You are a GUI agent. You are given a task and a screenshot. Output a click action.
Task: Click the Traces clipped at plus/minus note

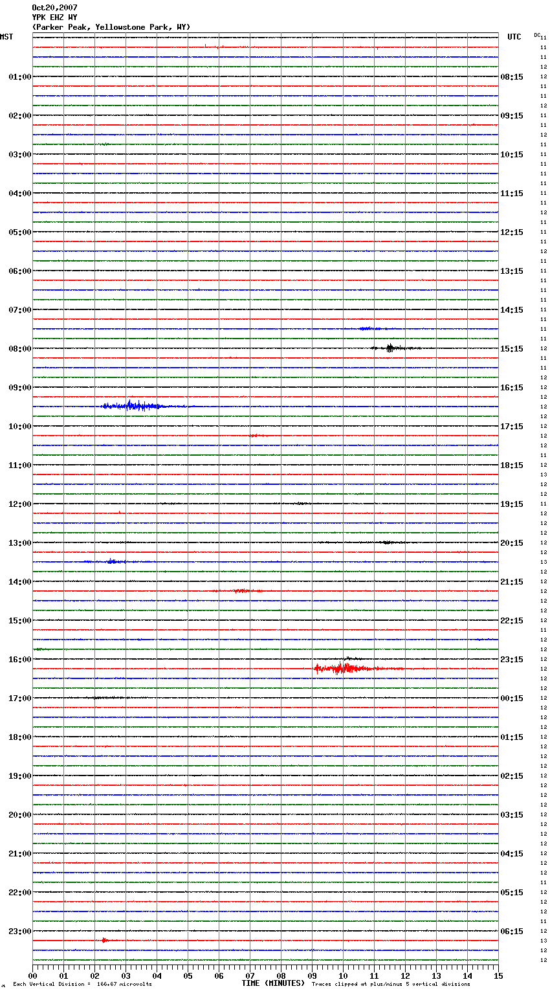391,984
